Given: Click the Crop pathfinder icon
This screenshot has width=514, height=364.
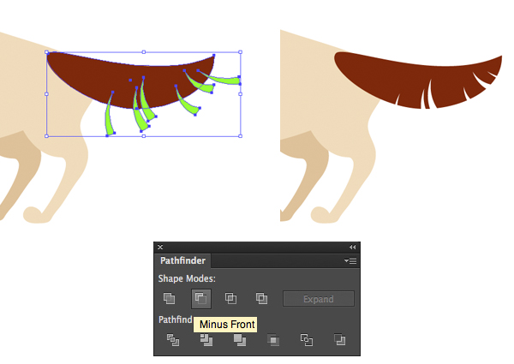Looking at the screenshot, I should [273, 340].
